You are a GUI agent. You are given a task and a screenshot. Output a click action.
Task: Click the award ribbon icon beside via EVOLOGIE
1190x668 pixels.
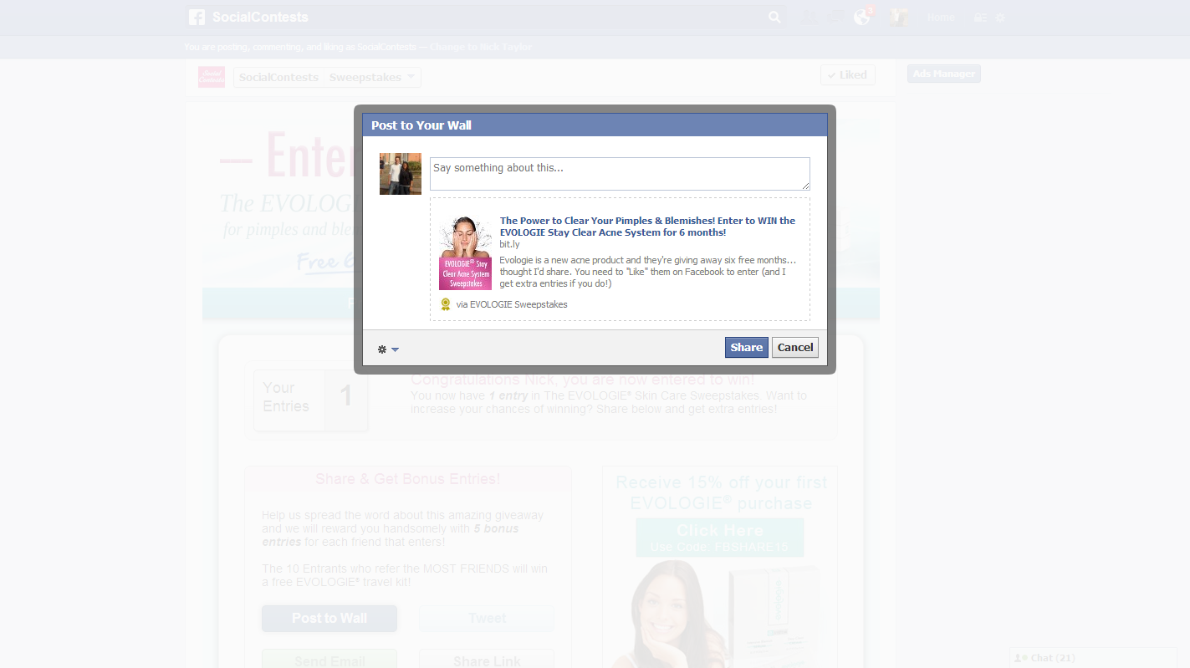446,304
